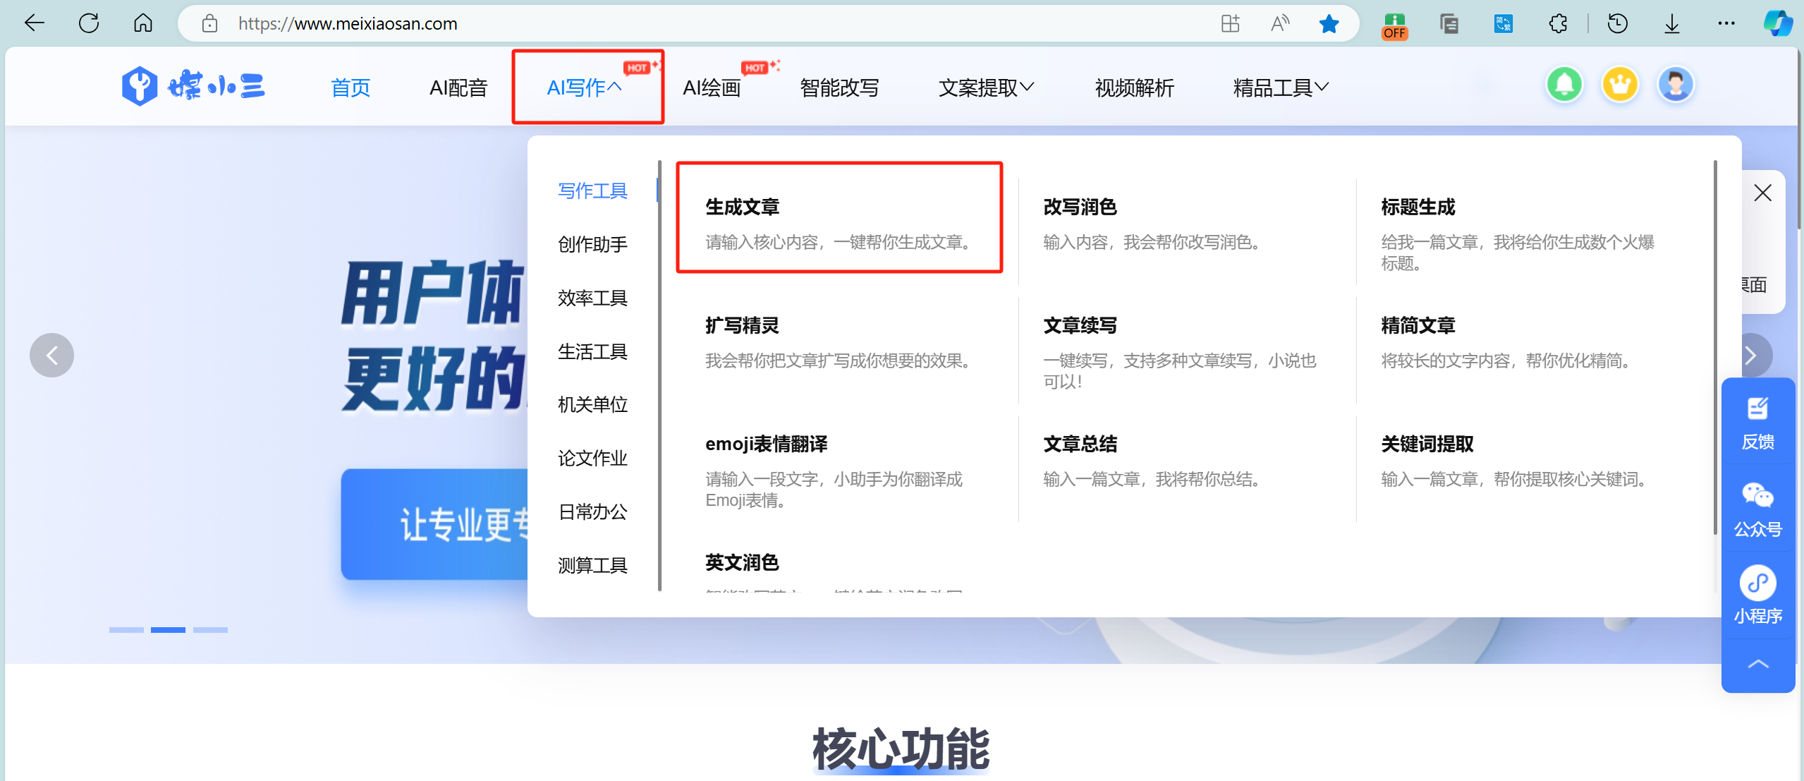Open the split screen icon in the address bar

point(1230,24)
